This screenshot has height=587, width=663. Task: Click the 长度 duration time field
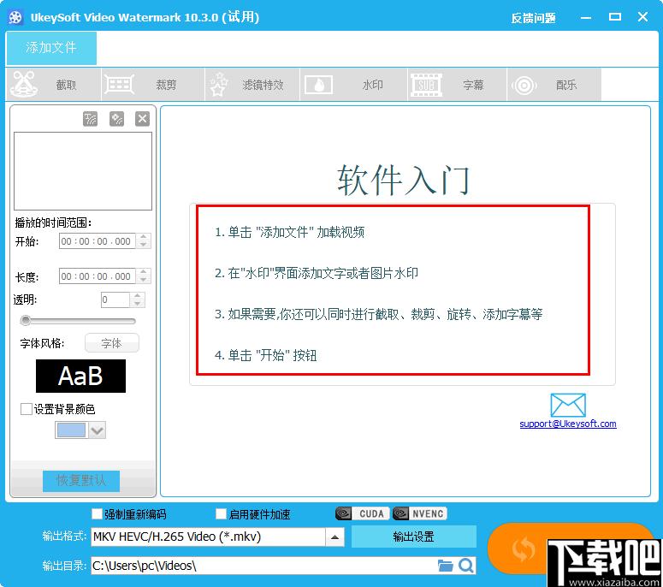coord(98,276)
